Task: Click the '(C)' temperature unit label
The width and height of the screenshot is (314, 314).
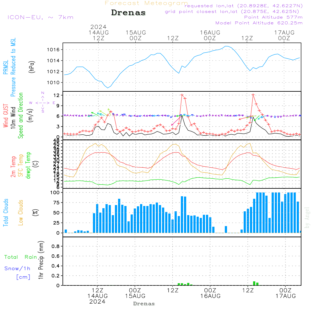Action: [x=35, y=164]
